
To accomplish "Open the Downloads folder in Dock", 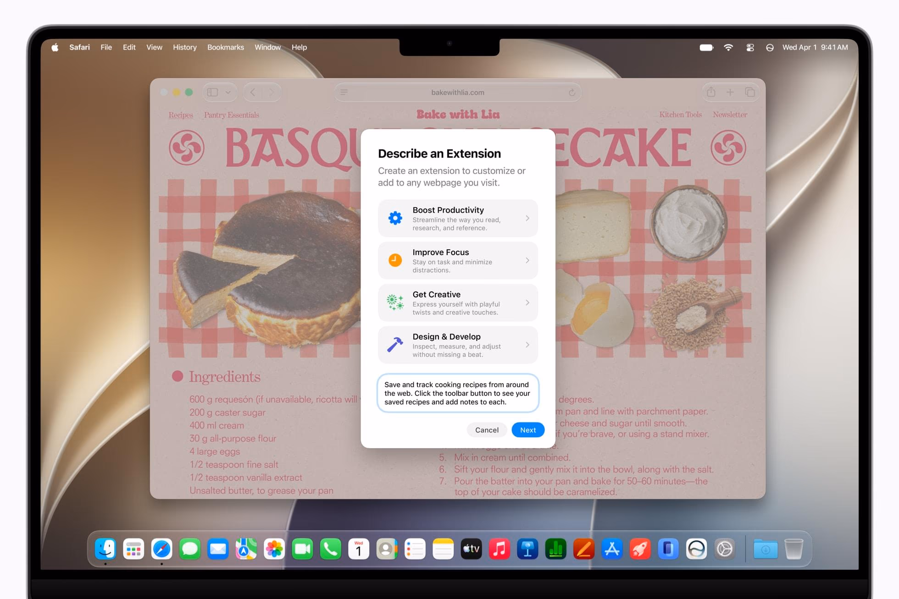I will (766, 549).
